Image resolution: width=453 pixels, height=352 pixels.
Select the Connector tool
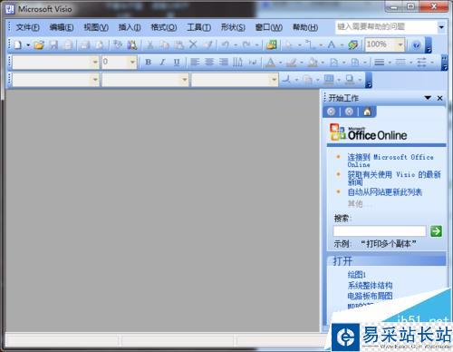pyautogui.click(x=310, y=45)
